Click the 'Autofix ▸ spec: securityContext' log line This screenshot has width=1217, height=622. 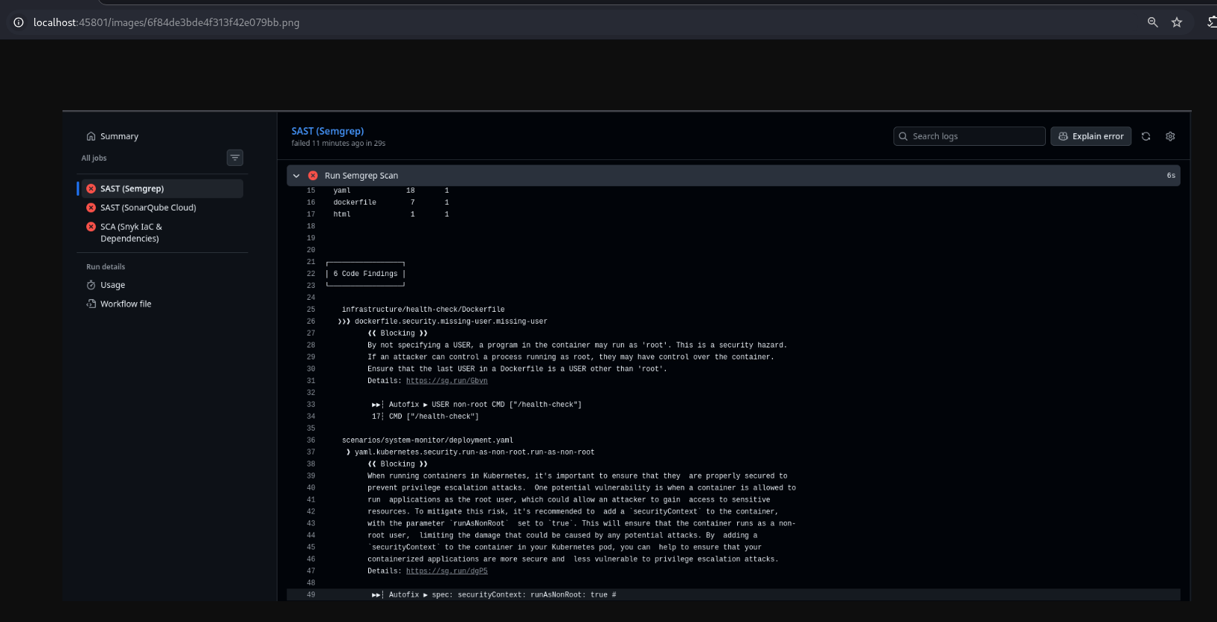click(494, 595)
